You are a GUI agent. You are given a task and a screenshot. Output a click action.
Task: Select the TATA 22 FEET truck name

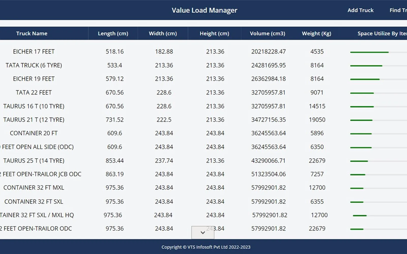point(34,92)
